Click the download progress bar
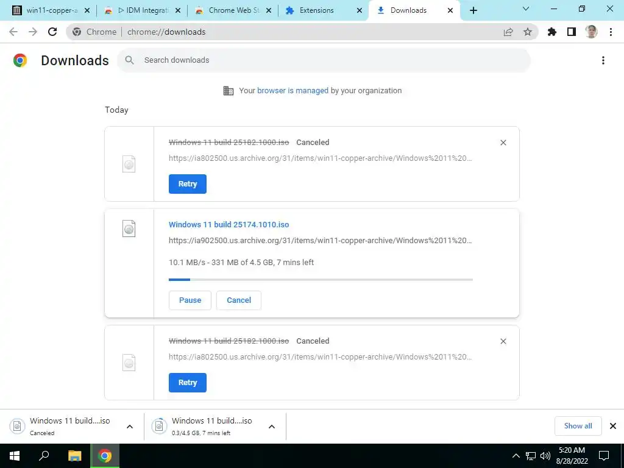The height and width of the screenshot is (468, 624). 321,280
